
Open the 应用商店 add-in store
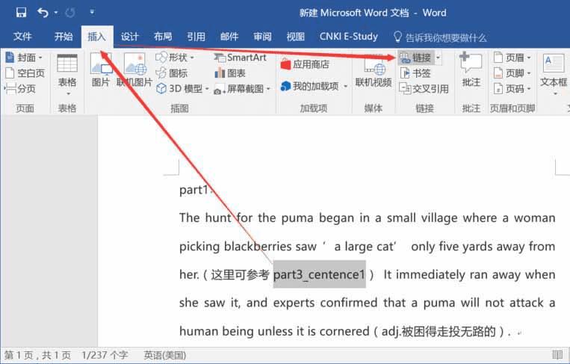(305, 65)
